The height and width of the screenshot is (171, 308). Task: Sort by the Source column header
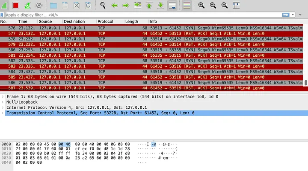(x=45, y=22)
